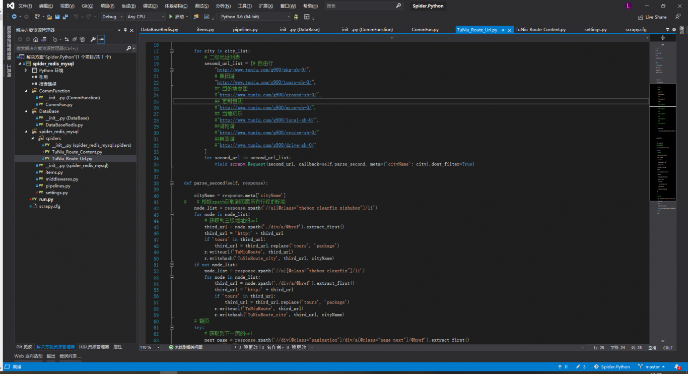Select middlewares.py in Solution Explorer
Screen dimensions: 688x374
(62, 179)
